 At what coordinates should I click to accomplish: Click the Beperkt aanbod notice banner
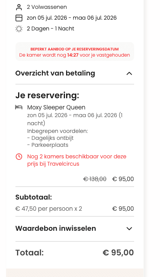75,52
